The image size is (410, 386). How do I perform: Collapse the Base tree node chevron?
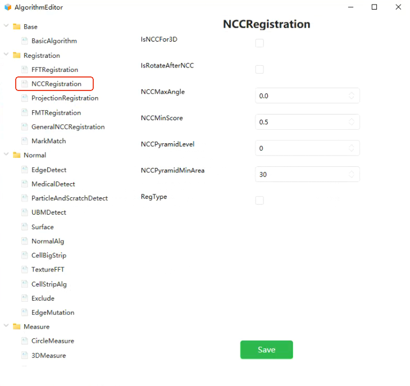click(6, 26)
